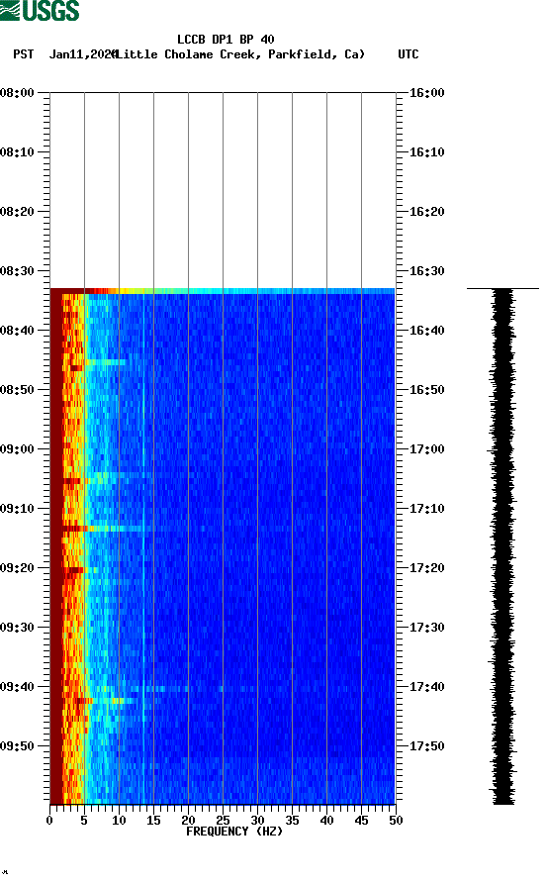Click the 'UTC' timezone label
This screenshot has width=546, height=883.
[x=409, y=54]
